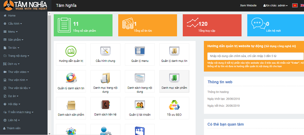Expand the Tin tức sidebar dropdown
Viewport: 304px width, 135px height.
12,48
